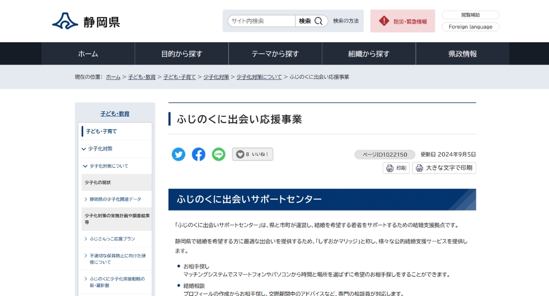Open 組織から探す menu
This screenshot has width=549, height=296.
point(369,54)
